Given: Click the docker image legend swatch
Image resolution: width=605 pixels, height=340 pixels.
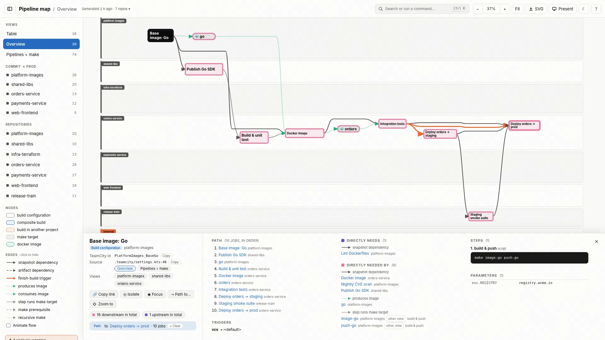Looking at the screenshot, I should pos(10,244).
